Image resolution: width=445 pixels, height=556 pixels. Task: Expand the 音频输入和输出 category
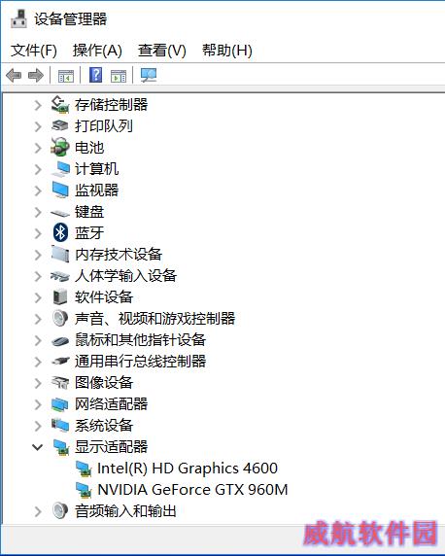click(38, 511)
